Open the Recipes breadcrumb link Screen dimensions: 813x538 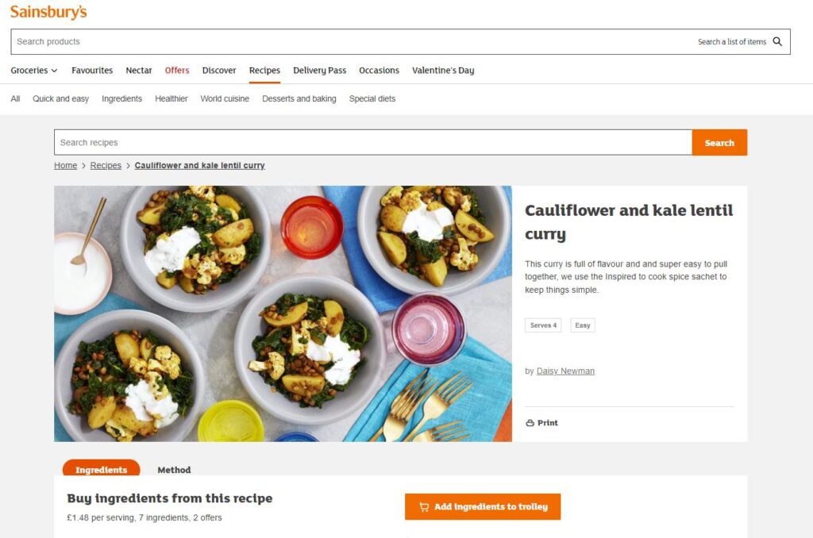tap(106, 165)
